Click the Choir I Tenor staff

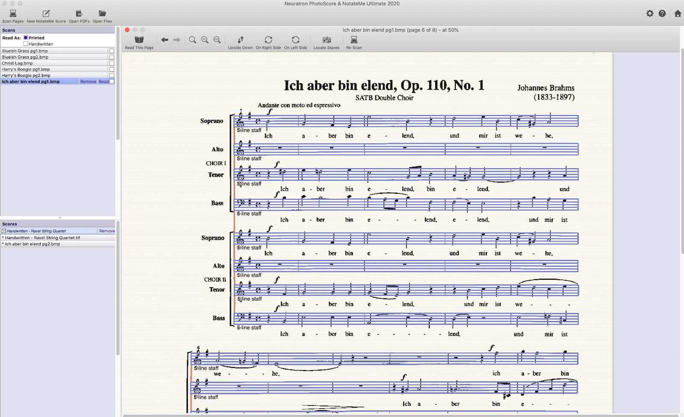coord(406,174)
